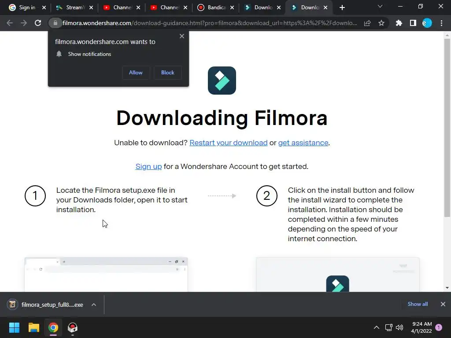This screenshot has height=338, width=451.
Task: Click the Sign up link
Action: tap(149, 167)
